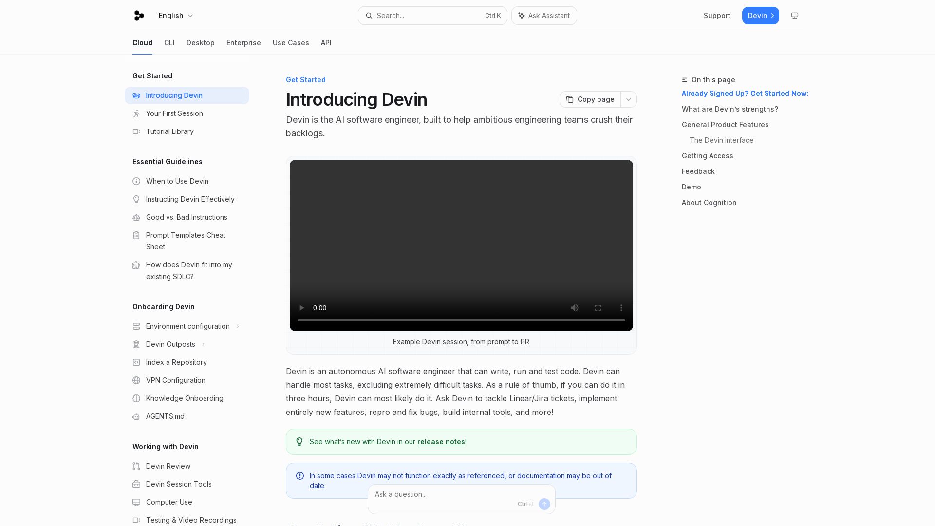935x526 pixels.
Task: Switch to the CLI tab
Action: [x=169, y=43]
